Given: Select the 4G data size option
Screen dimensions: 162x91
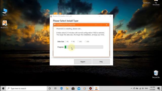Looking at the screenshot, I should pos(67,41).
